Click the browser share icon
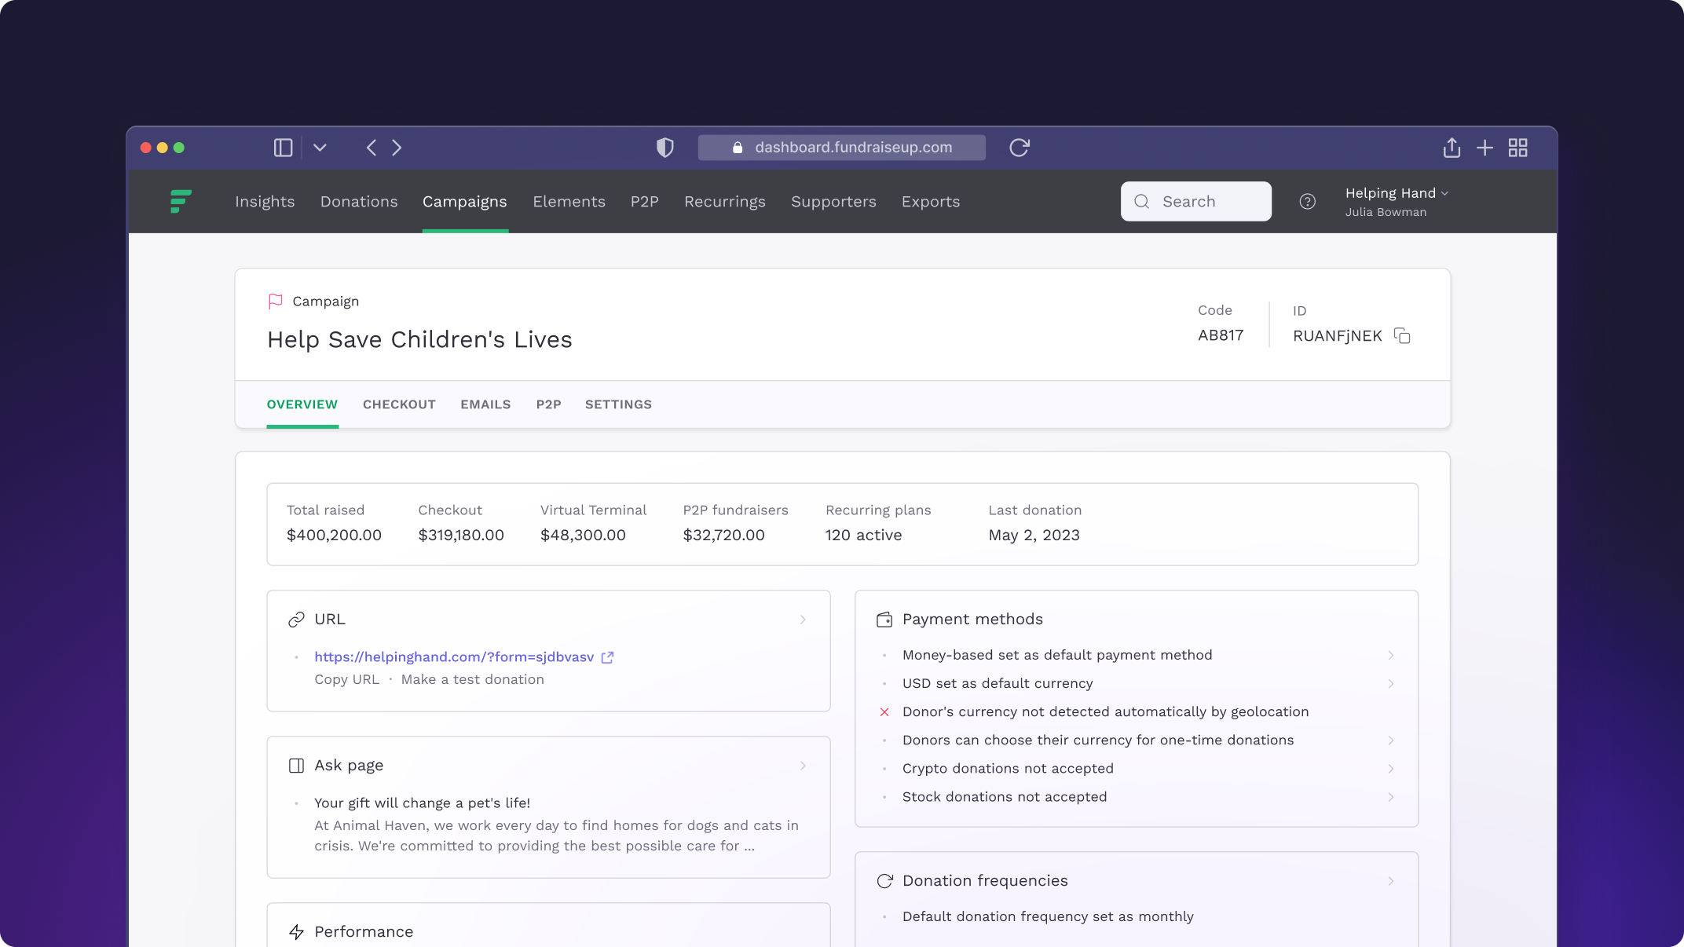 pyautogui.click(x=1452, y=148)
